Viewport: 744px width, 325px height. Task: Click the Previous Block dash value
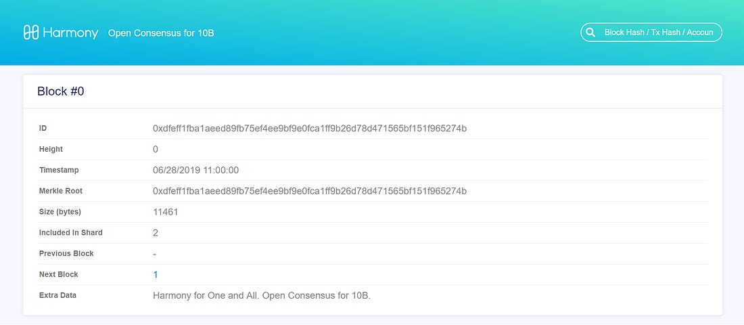(155, 254)
